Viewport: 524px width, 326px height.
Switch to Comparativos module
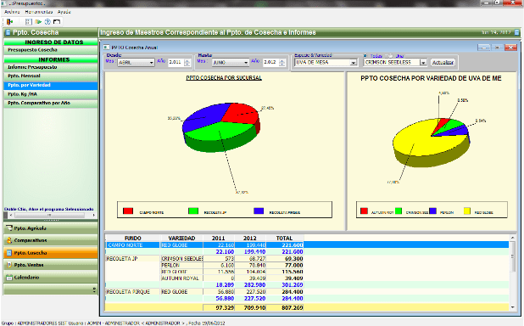click(51, 240)
